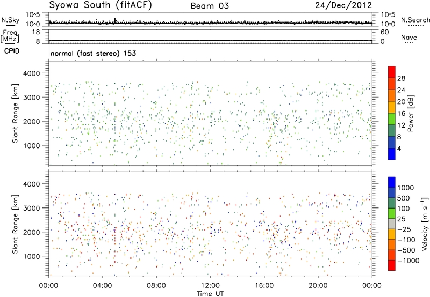The image size is (430, 297).
Task: Click the 4000 km tick in the power panel
Action: click(31, 73)
